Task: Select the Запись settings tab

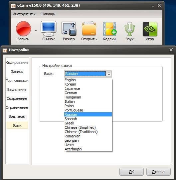Action: point(17,72)
